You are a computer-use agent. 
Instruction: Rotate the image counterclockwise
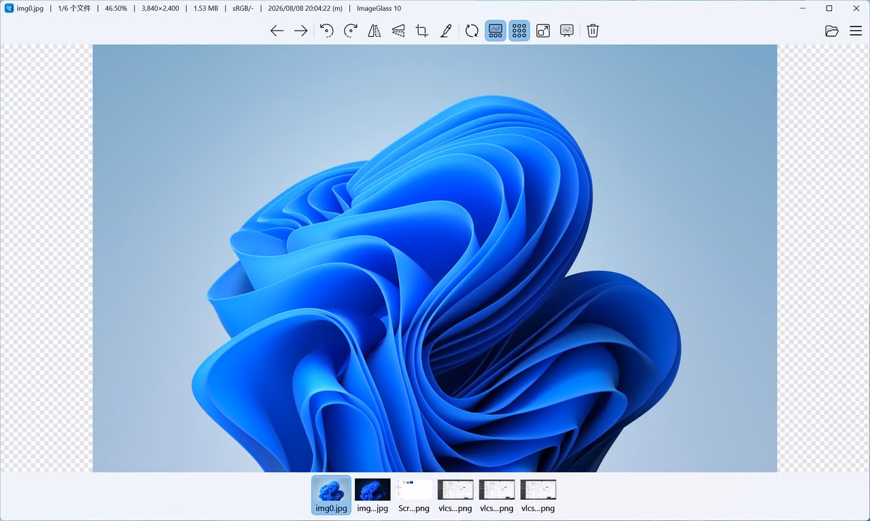point(327,31)
